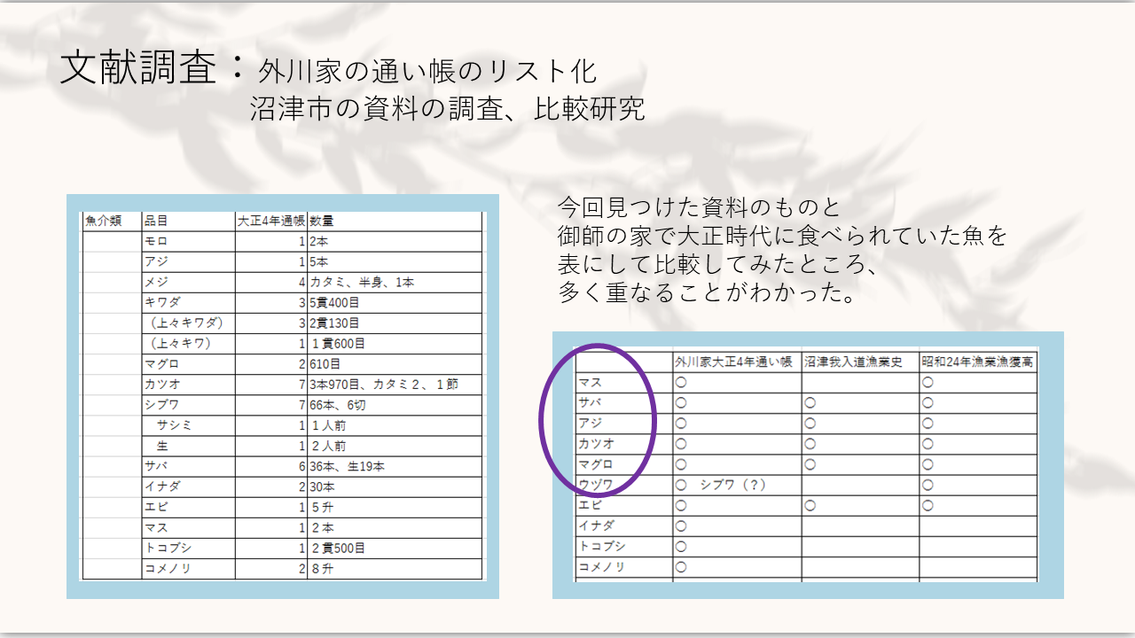This screenshot has height=638, width=1135.
Task: Click the 昭和24年漁業漁獲高 column header
Action: pos(977,362)
